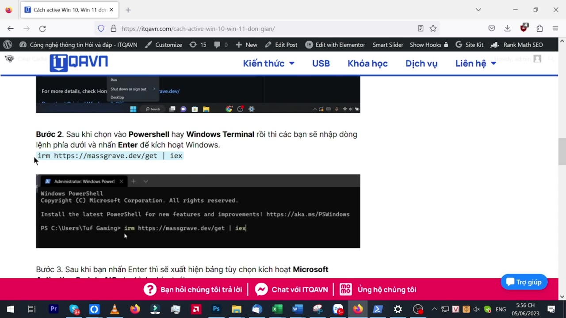
Task: Open the Windows taskbar screenshot image
Action: pyautogui.click(x=198, y=95)
